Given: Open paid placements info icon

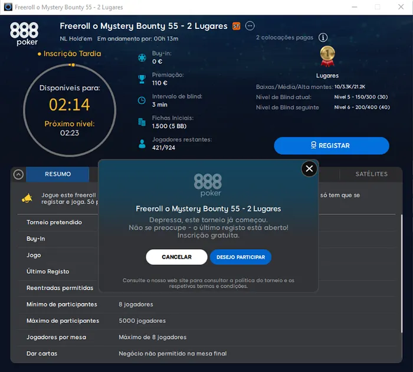Looking at the screenshot, I should (x=323, y=37).
